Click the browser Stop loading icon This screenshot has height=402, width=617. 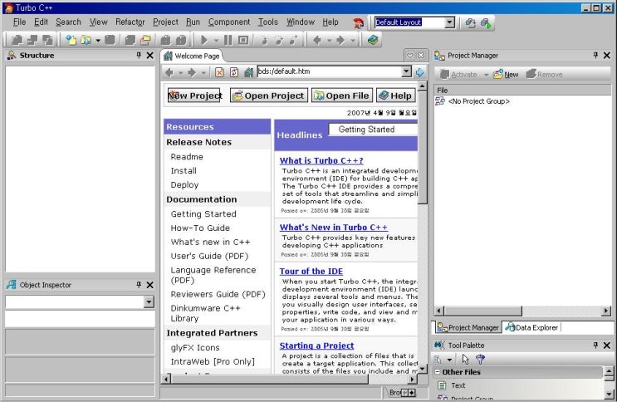click(219, 72)
